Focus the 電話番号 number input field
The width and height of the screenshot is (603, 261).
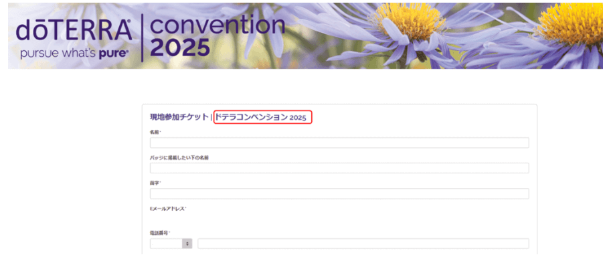click(x=363, y=244)
